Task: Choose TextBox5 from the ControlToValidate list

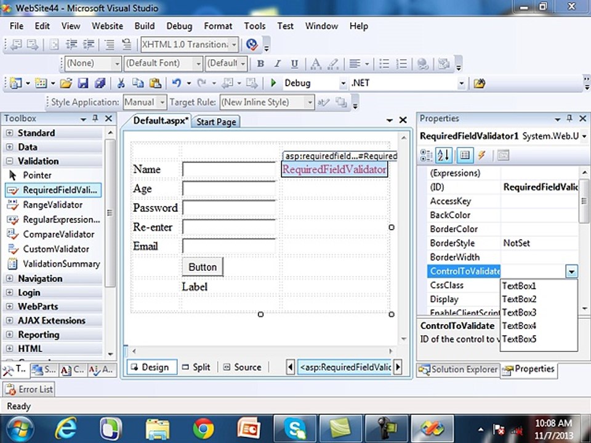Action: 539,339
